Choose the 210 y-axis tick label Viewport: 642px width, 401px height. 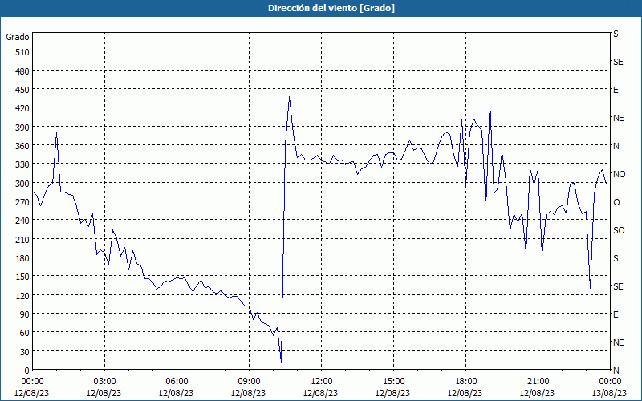(22, 239)
